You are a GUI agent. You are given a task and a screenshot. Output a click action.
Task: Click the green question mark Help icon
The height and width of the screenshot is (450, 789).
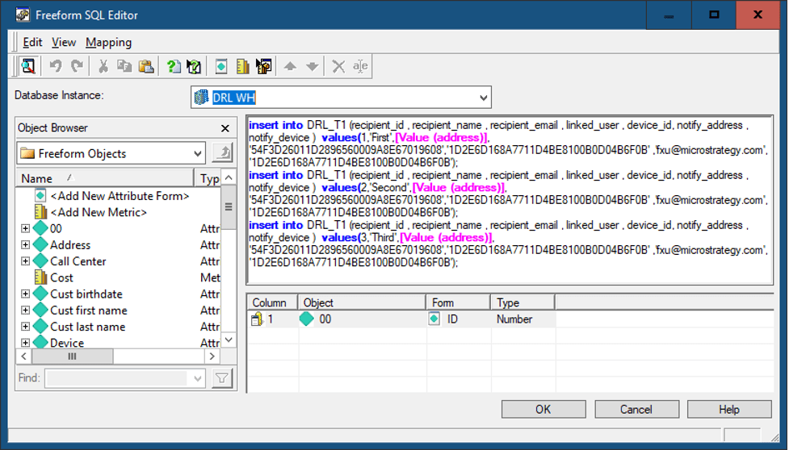pyautogui.click(x=174, y=66)
